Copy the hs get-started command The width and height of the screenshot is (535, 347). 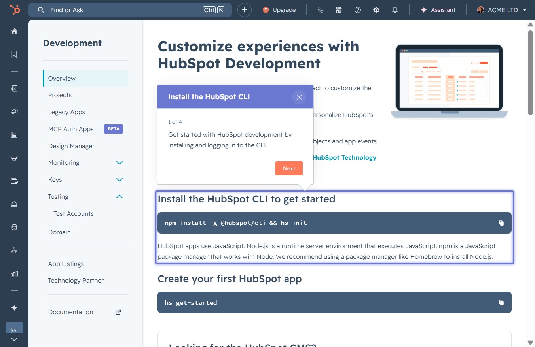pyautogui.click(x=501, y=302)
